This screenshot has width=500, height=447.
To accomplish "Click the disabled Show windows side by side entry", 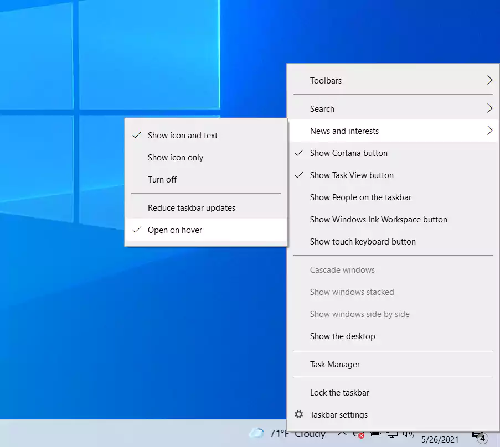I will point(393,314).
